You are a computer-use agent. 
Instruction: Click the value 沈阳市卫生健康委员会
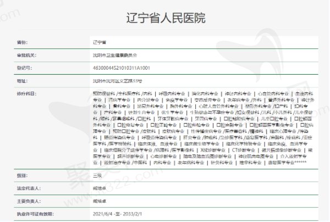click(115, 56)
